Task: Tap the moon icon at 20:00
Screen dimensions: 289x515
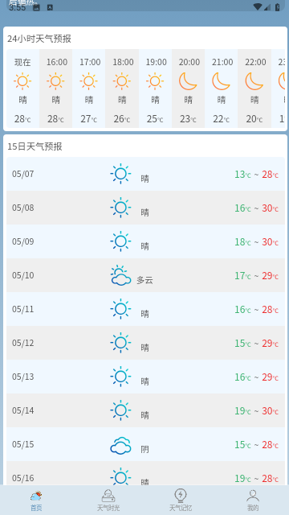Action: 188,81
